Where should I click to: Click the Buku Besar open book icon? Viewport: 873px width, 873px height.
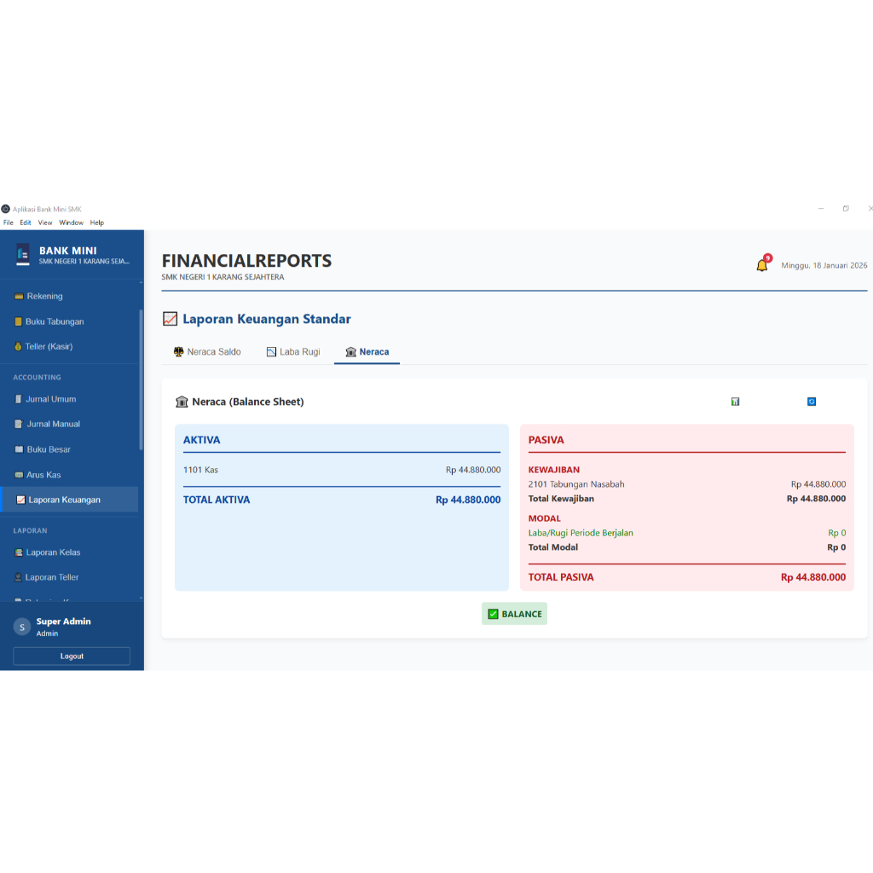[19, 449]
